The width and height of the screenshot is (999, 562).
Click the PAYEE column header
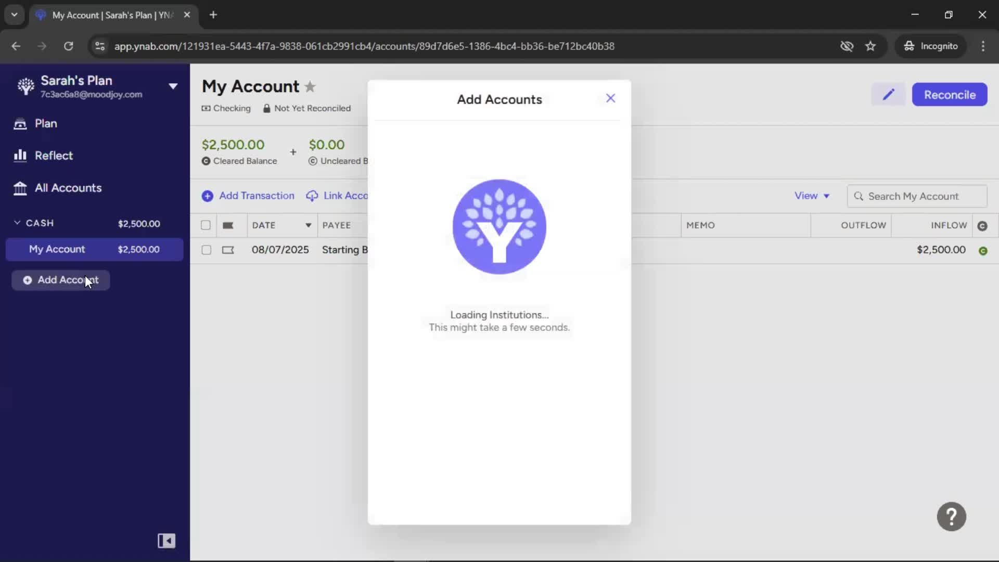337,225
